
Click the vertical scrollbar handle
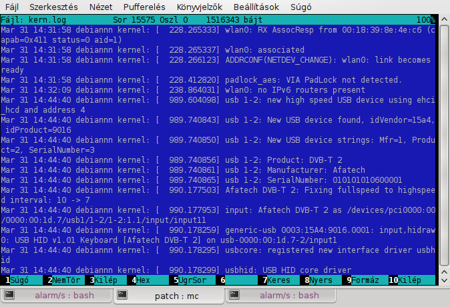[444, 145]
